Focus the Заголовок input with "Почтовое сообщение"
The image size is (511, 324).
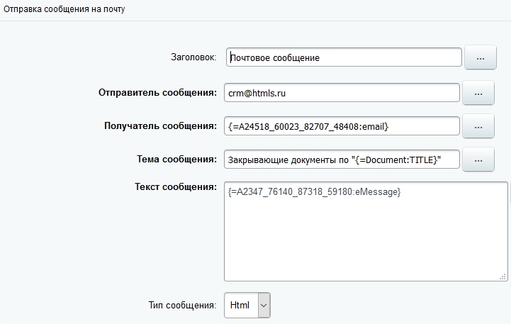pyautogui.click(x=343, y=57)
